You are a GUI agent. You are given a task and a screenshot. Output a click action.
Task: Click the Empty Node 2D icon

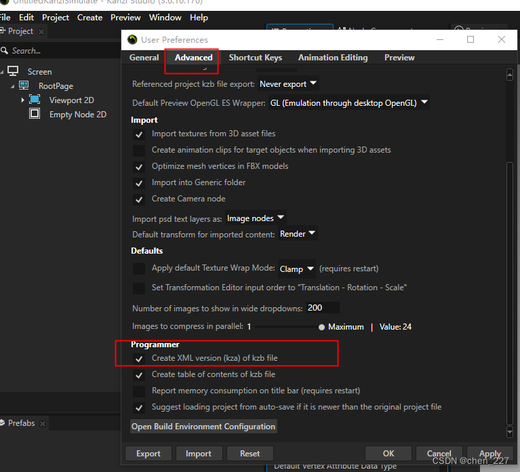click(x=35, y=114)
